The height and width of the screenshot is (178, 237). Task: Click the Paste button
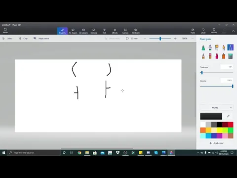pyautogui.click(x=193, y=31)
